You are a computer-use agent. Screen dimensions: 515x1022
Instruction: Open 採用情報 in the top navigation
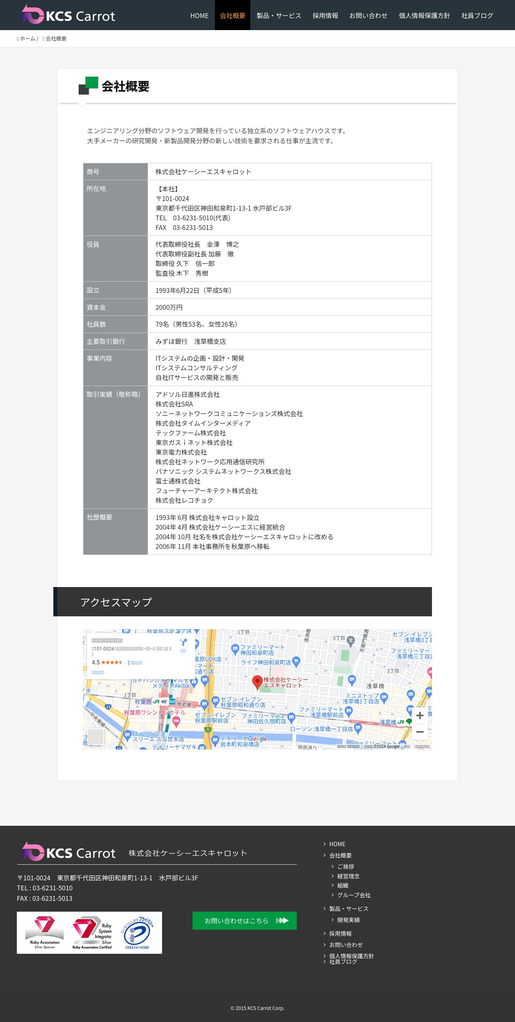[x=325, y=16]
